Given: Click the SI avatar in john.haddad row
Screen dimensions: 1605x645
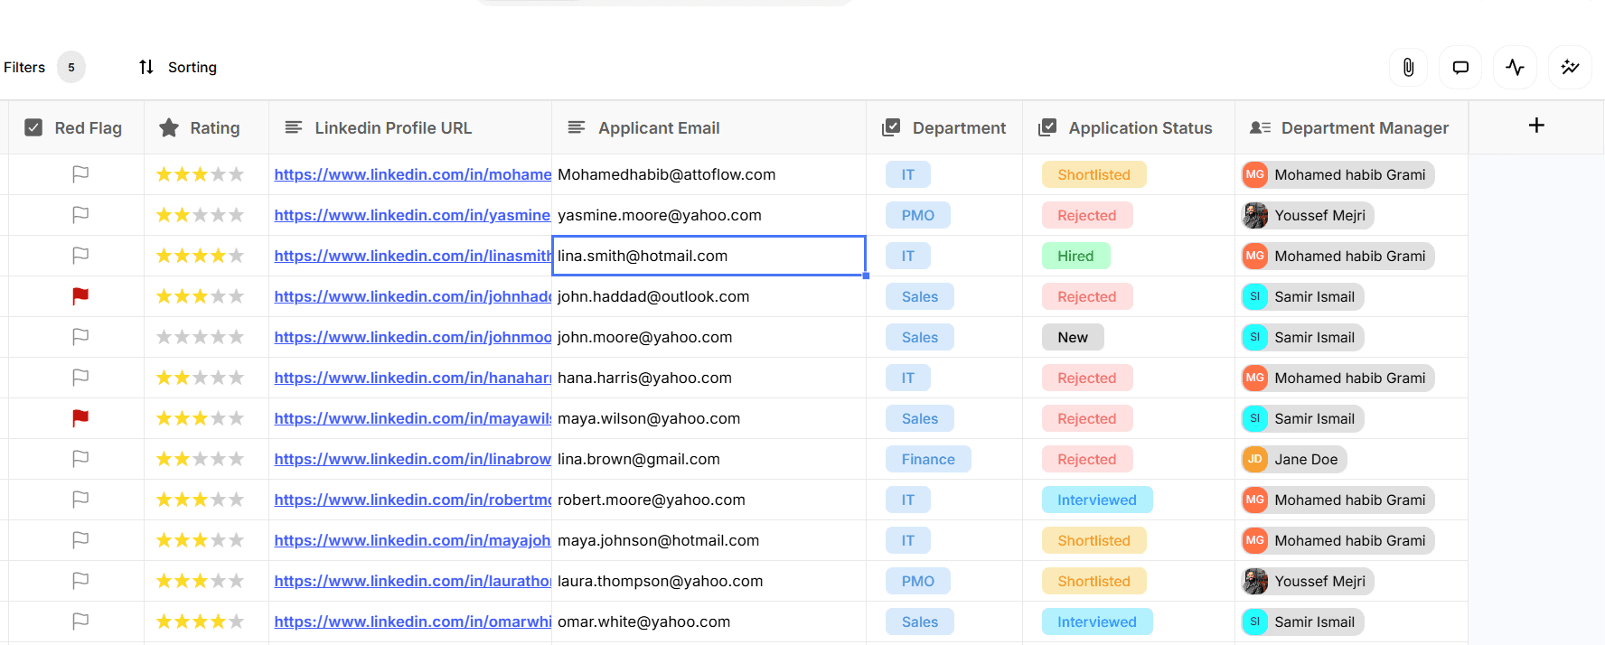Looking at the screenshot, I should coord(1255,296).
